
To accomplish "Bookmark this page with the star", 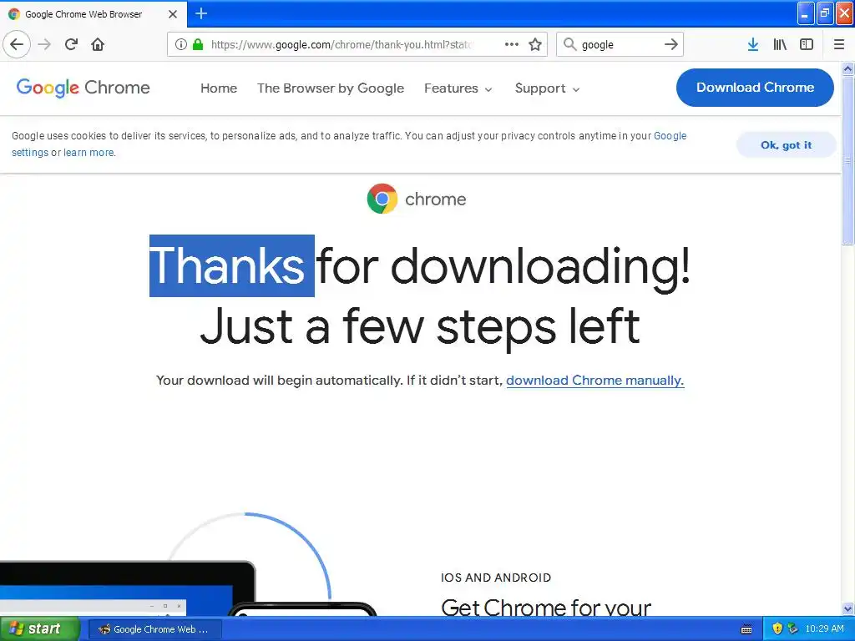I will (x=535, y=44).
